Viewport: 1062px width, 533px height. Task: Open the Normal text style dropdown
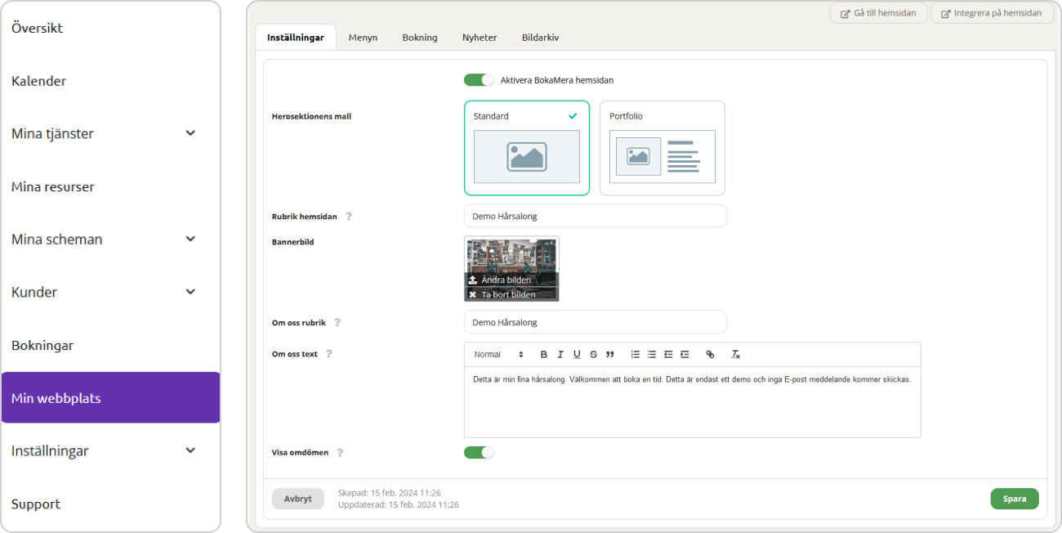[x=498, y=355]
